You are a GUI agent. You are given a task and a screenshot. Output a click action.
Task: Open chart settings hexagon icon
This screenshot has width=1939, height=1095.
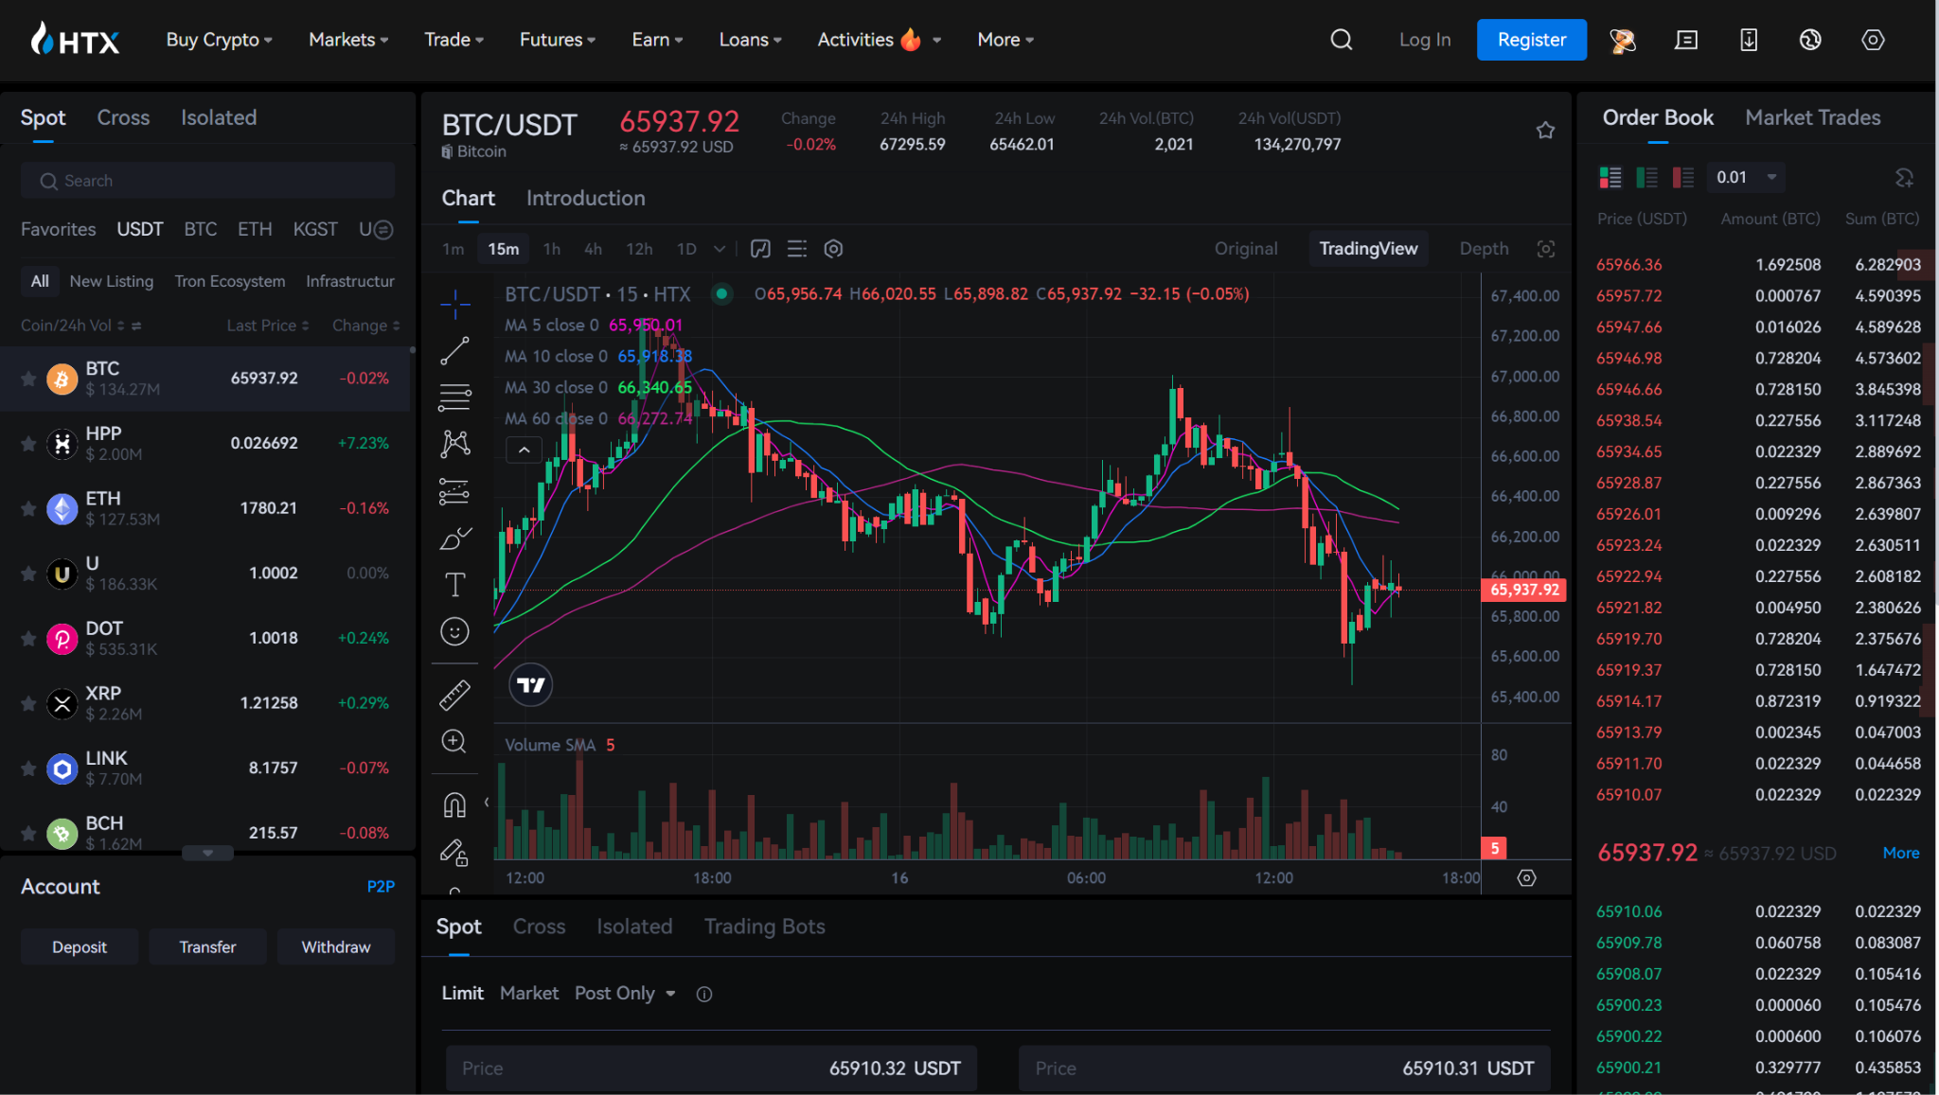coord(833,249)
